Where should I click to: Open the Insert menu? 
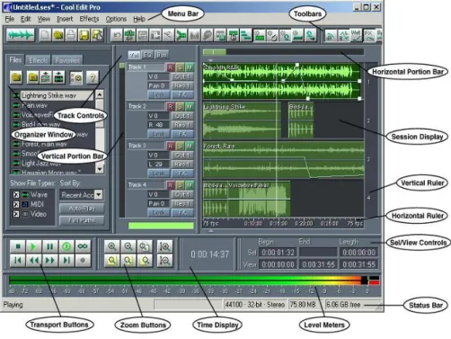point(65,19)
